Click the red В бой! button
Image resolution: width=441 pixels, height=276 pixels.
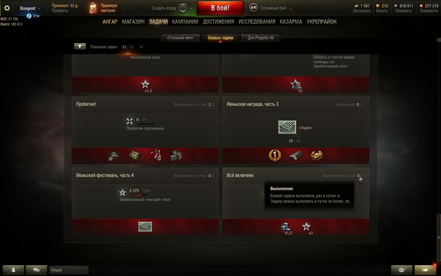[x=220, y=8]
